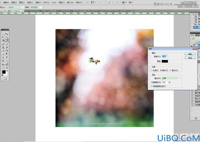Hide the top layer with eye icon
The height and width of the screenshot is (142, 200).
192,46
